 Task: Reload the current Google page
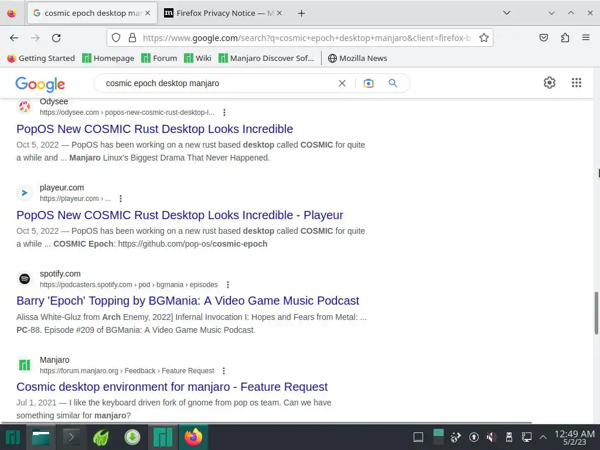tap(56, 38)
